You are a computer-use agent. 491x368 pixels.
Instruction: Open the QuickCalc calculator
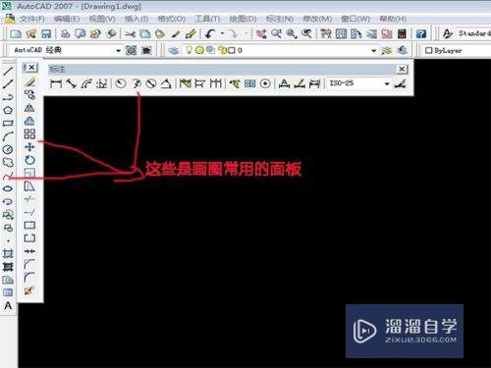[x=402, y=33]
